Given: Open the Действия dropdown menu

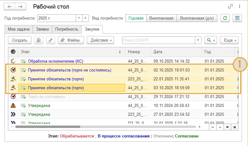Looking at the screenshot, I should [100, 40].
